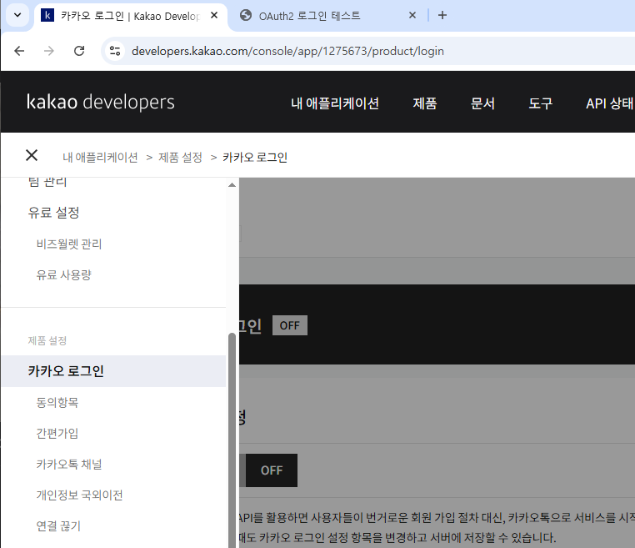
Task: Reload the current page
Action: click(x=79, y=51)
